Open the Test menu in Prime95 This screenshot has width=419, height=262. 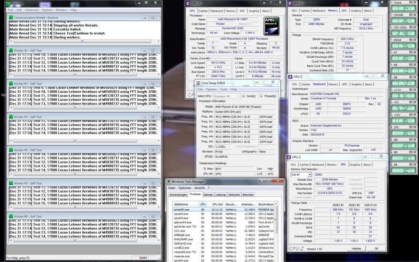pos(10,10)
